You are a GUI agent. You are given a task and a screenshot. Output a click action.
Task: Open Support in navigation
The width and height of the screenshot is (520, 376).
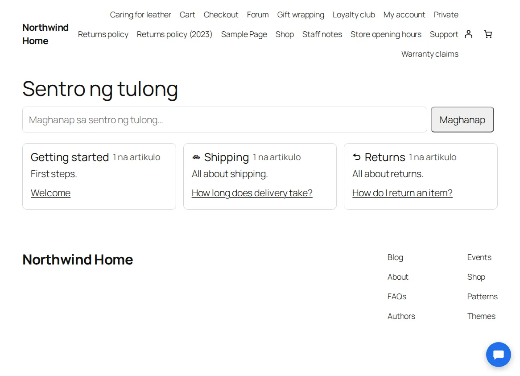(444, 34)
